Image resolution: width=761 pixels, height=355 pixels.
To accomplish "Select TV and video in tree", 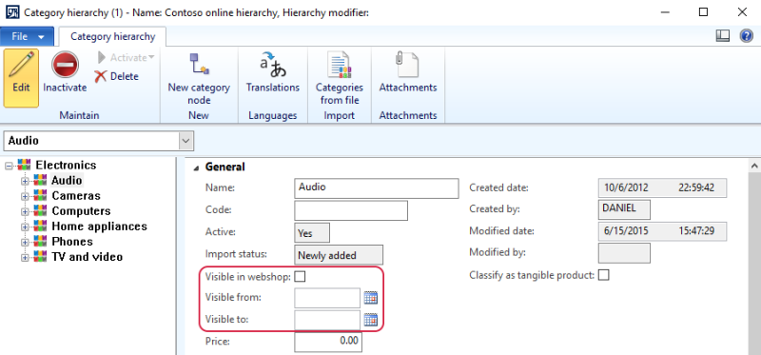I will [88, 257].
